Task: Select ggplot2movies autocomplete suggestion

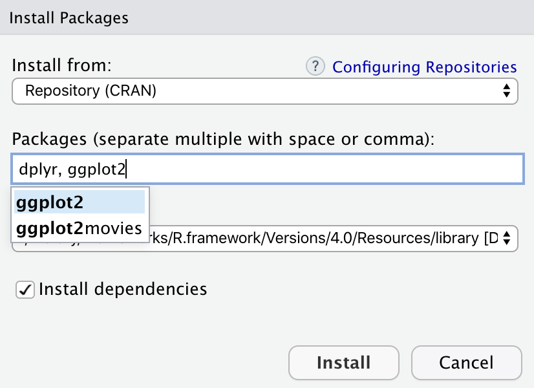Action: point(80,228)
